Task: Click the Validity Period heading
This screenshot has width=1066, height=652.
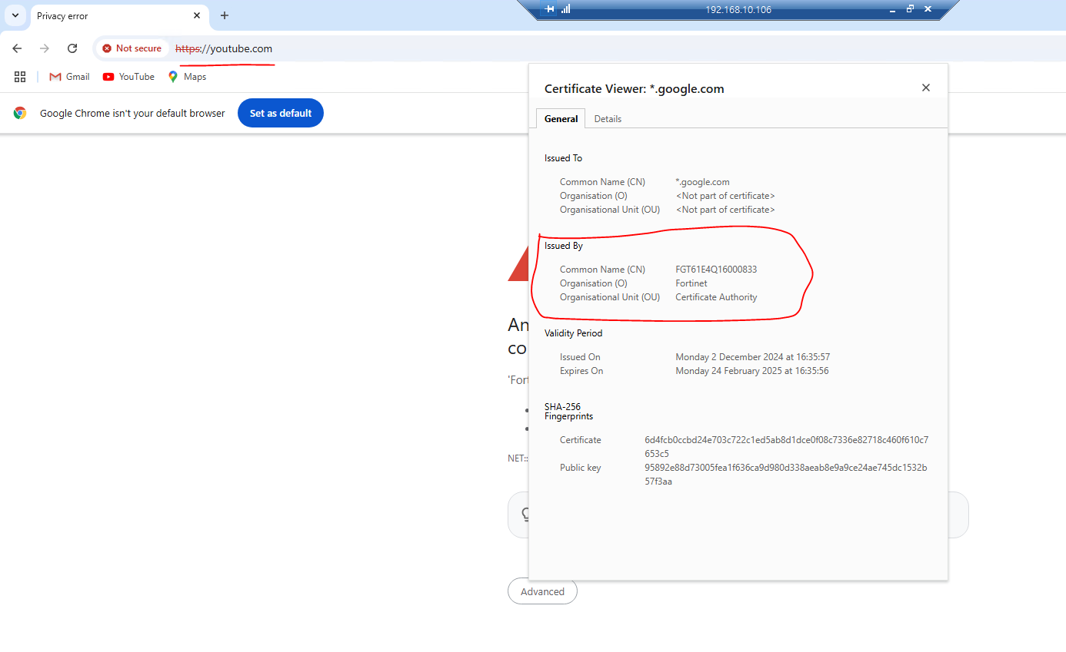Action: [574, 333]
